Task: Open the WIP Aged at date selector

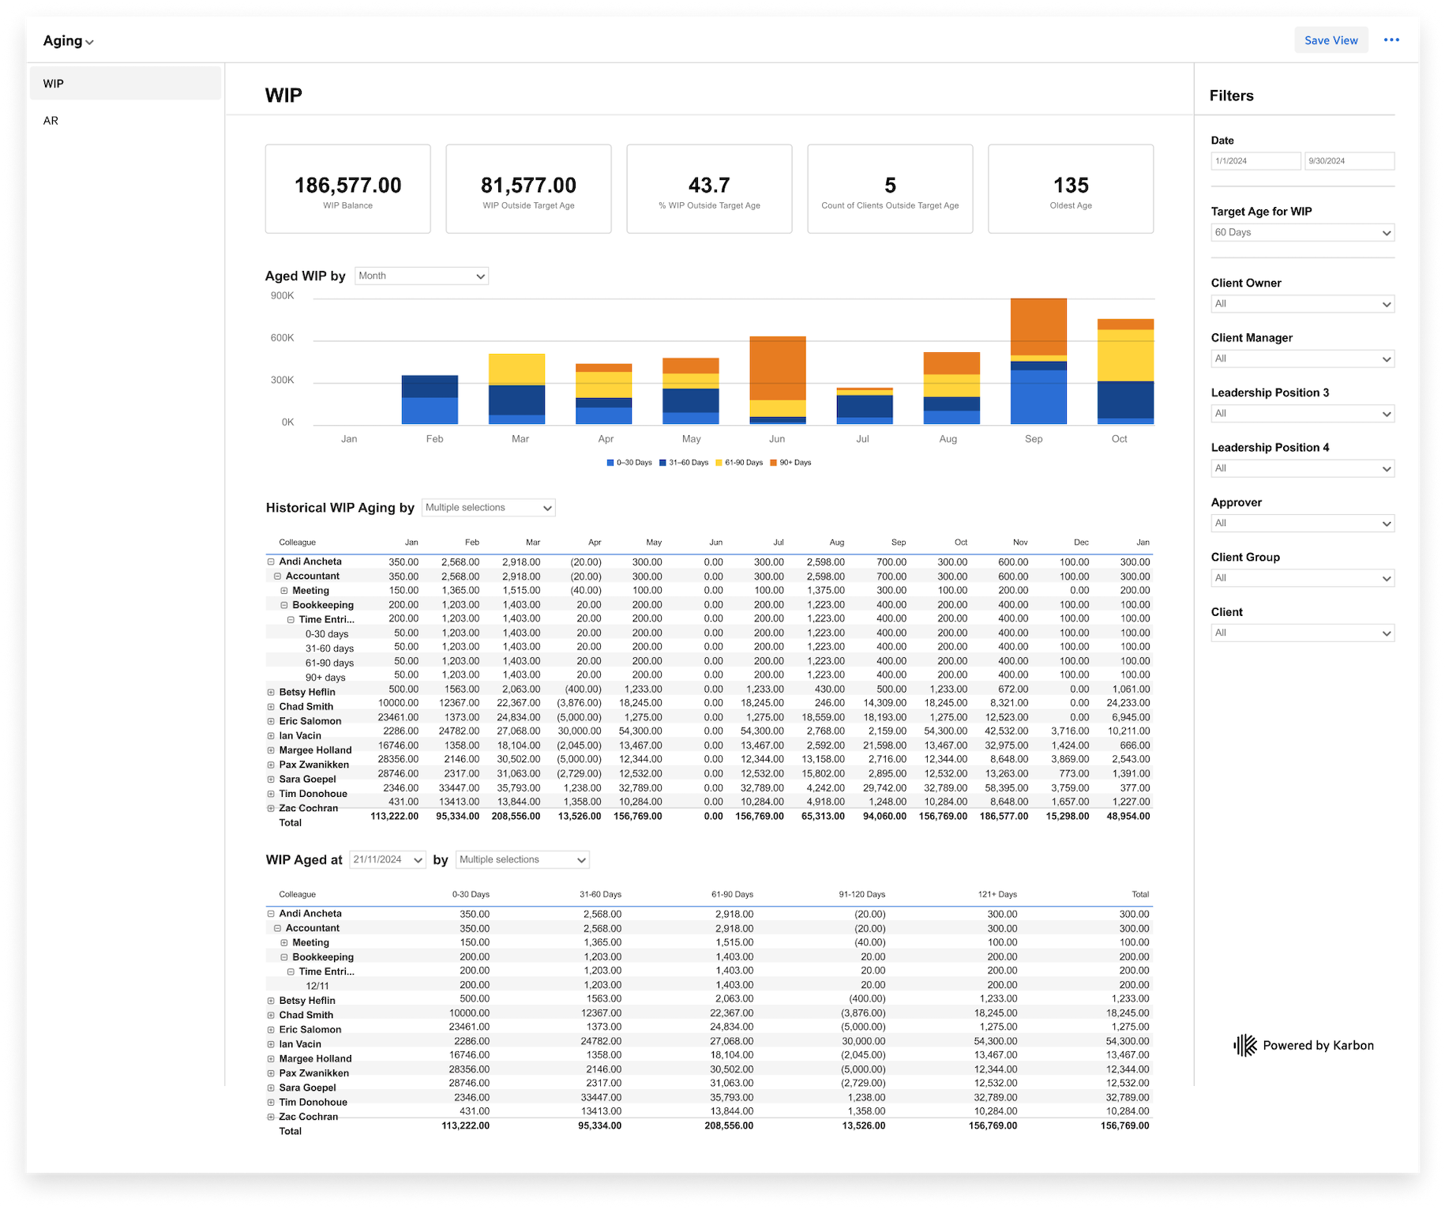Action: [387, 859]
